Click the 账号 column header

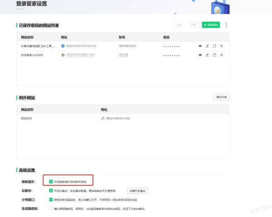tap(122, 37)
